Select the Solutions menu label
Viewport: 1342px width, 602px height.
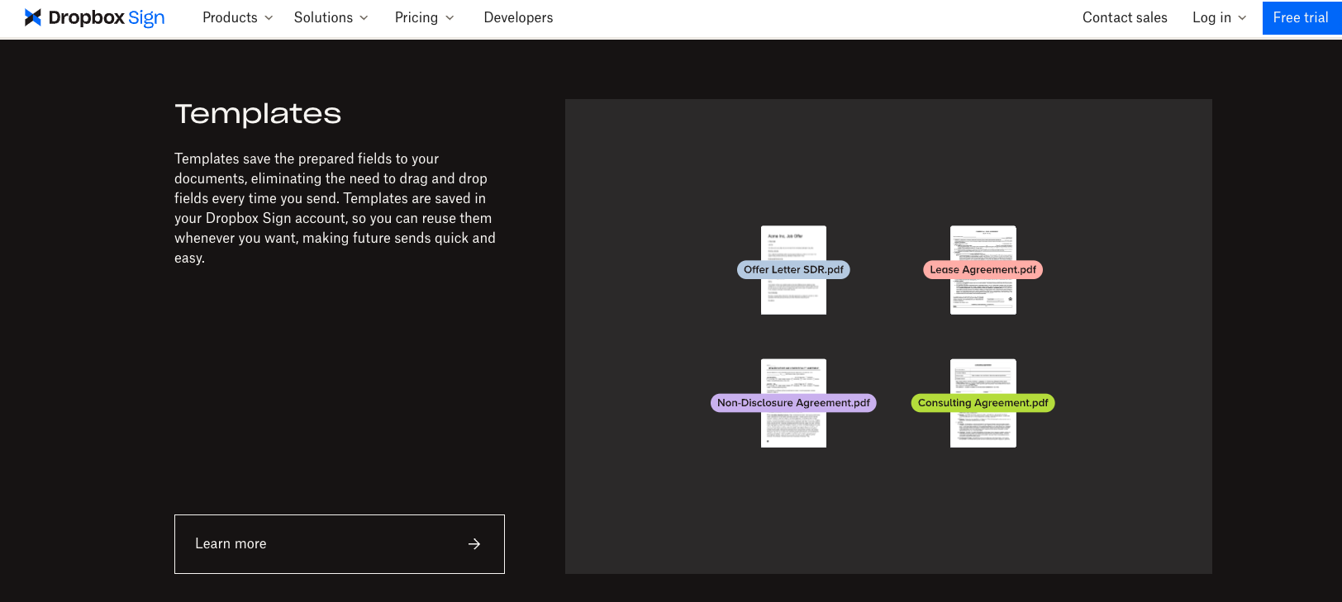pyautogui.click(x=323, y=17)
